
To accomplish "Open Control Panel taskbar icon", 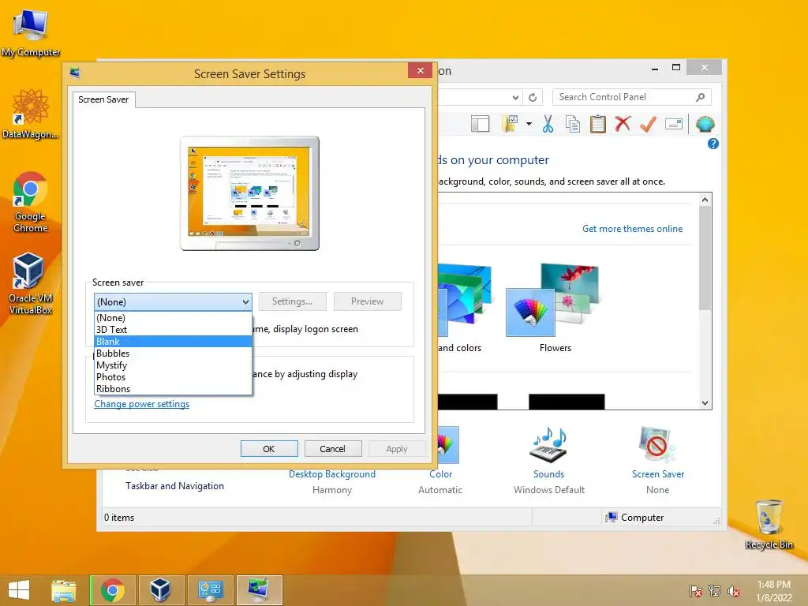I will coord(210,590).
